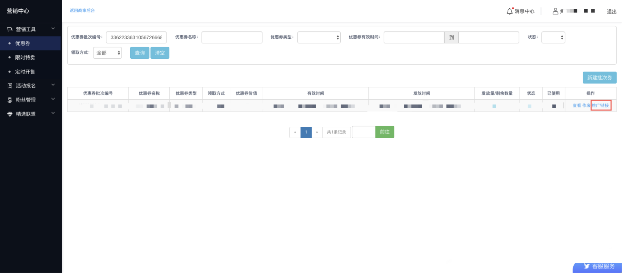Viewport: 622px width, 273px height.
Task: Open the 领取方式 dropdown
Action: (107, 53)
